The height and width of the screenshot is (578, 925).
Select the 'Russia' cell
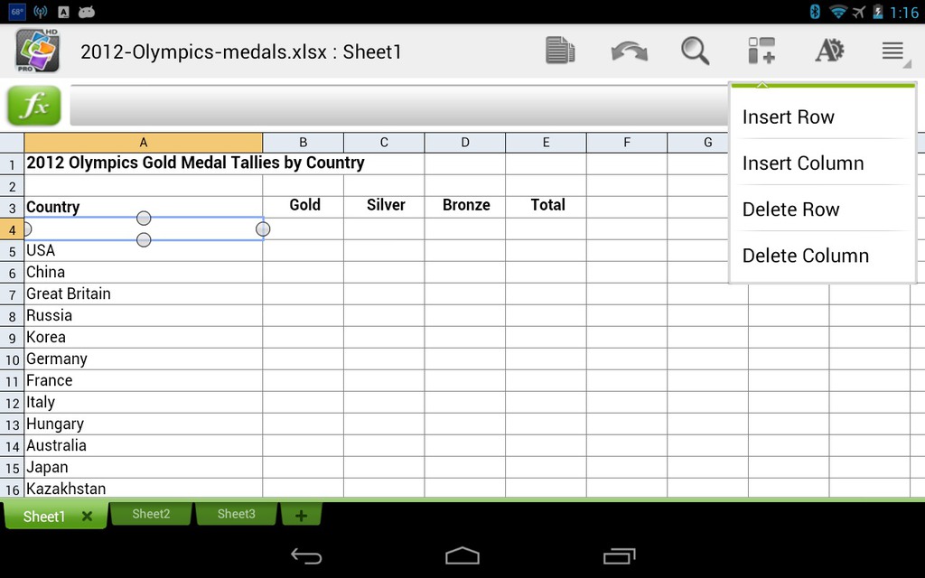144,315
